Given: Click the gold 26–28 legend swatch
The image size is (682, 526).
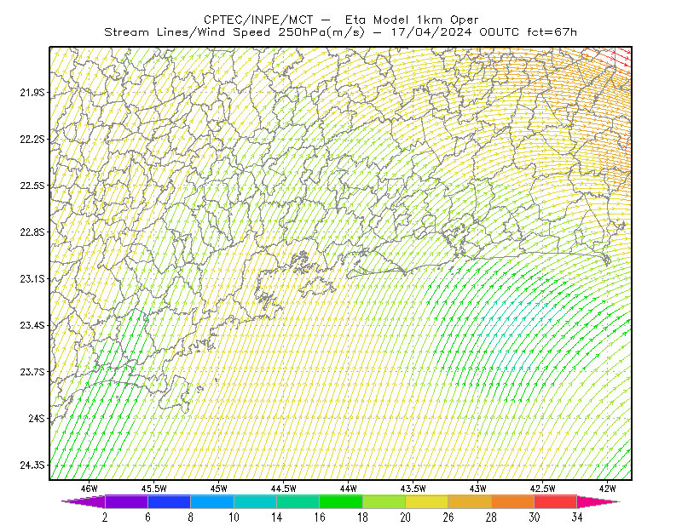Looking at the screenshot, I should (470, 501).
